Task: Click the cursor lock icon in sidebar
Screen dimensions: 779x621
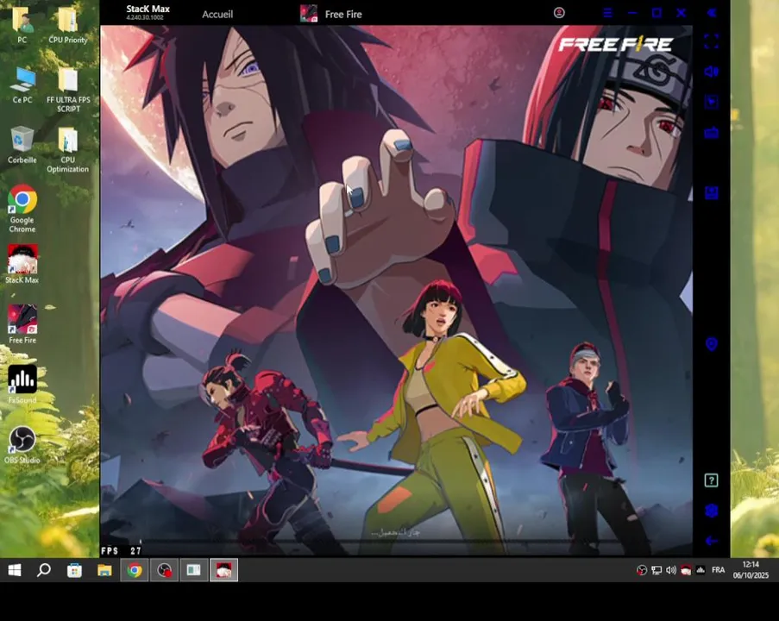Action: pyautogui.click(x=712, y=103)
